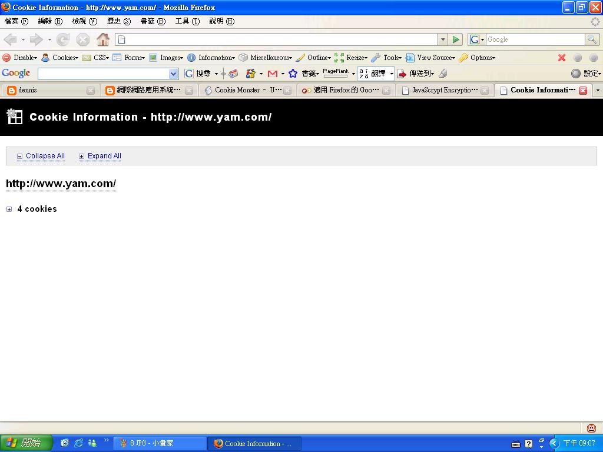Image resolution: width=603 pixels, height=452 pixels.
Task: Open the View Source toolbar menu
Action: 430,58
